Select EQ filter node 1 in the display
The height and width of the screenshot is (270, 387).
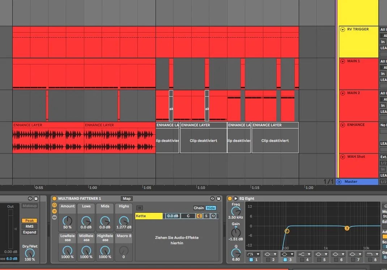tap(287, 231)
